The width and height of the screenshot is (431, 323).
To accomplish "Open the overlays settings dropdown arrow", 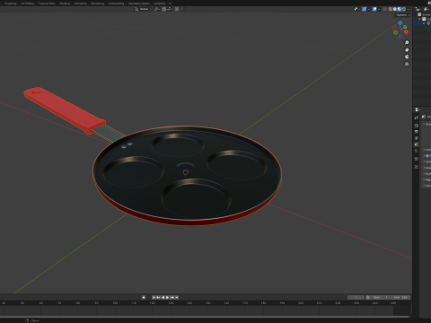I will coord(379,9).
